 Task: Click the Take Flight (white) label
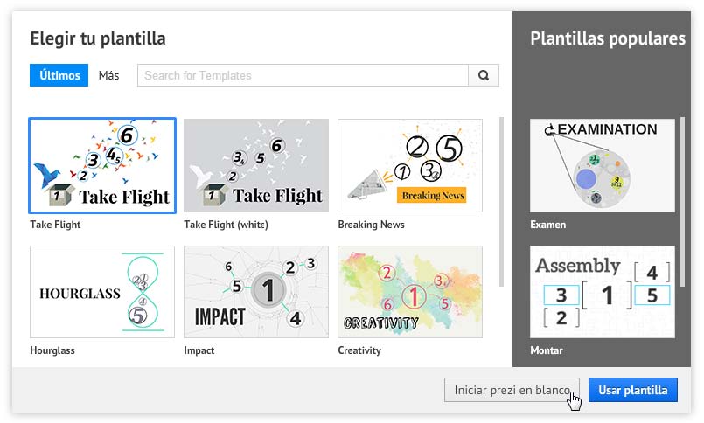coord(226,225)
